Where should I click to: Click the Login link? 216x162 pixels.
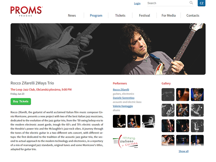[137, 3]
